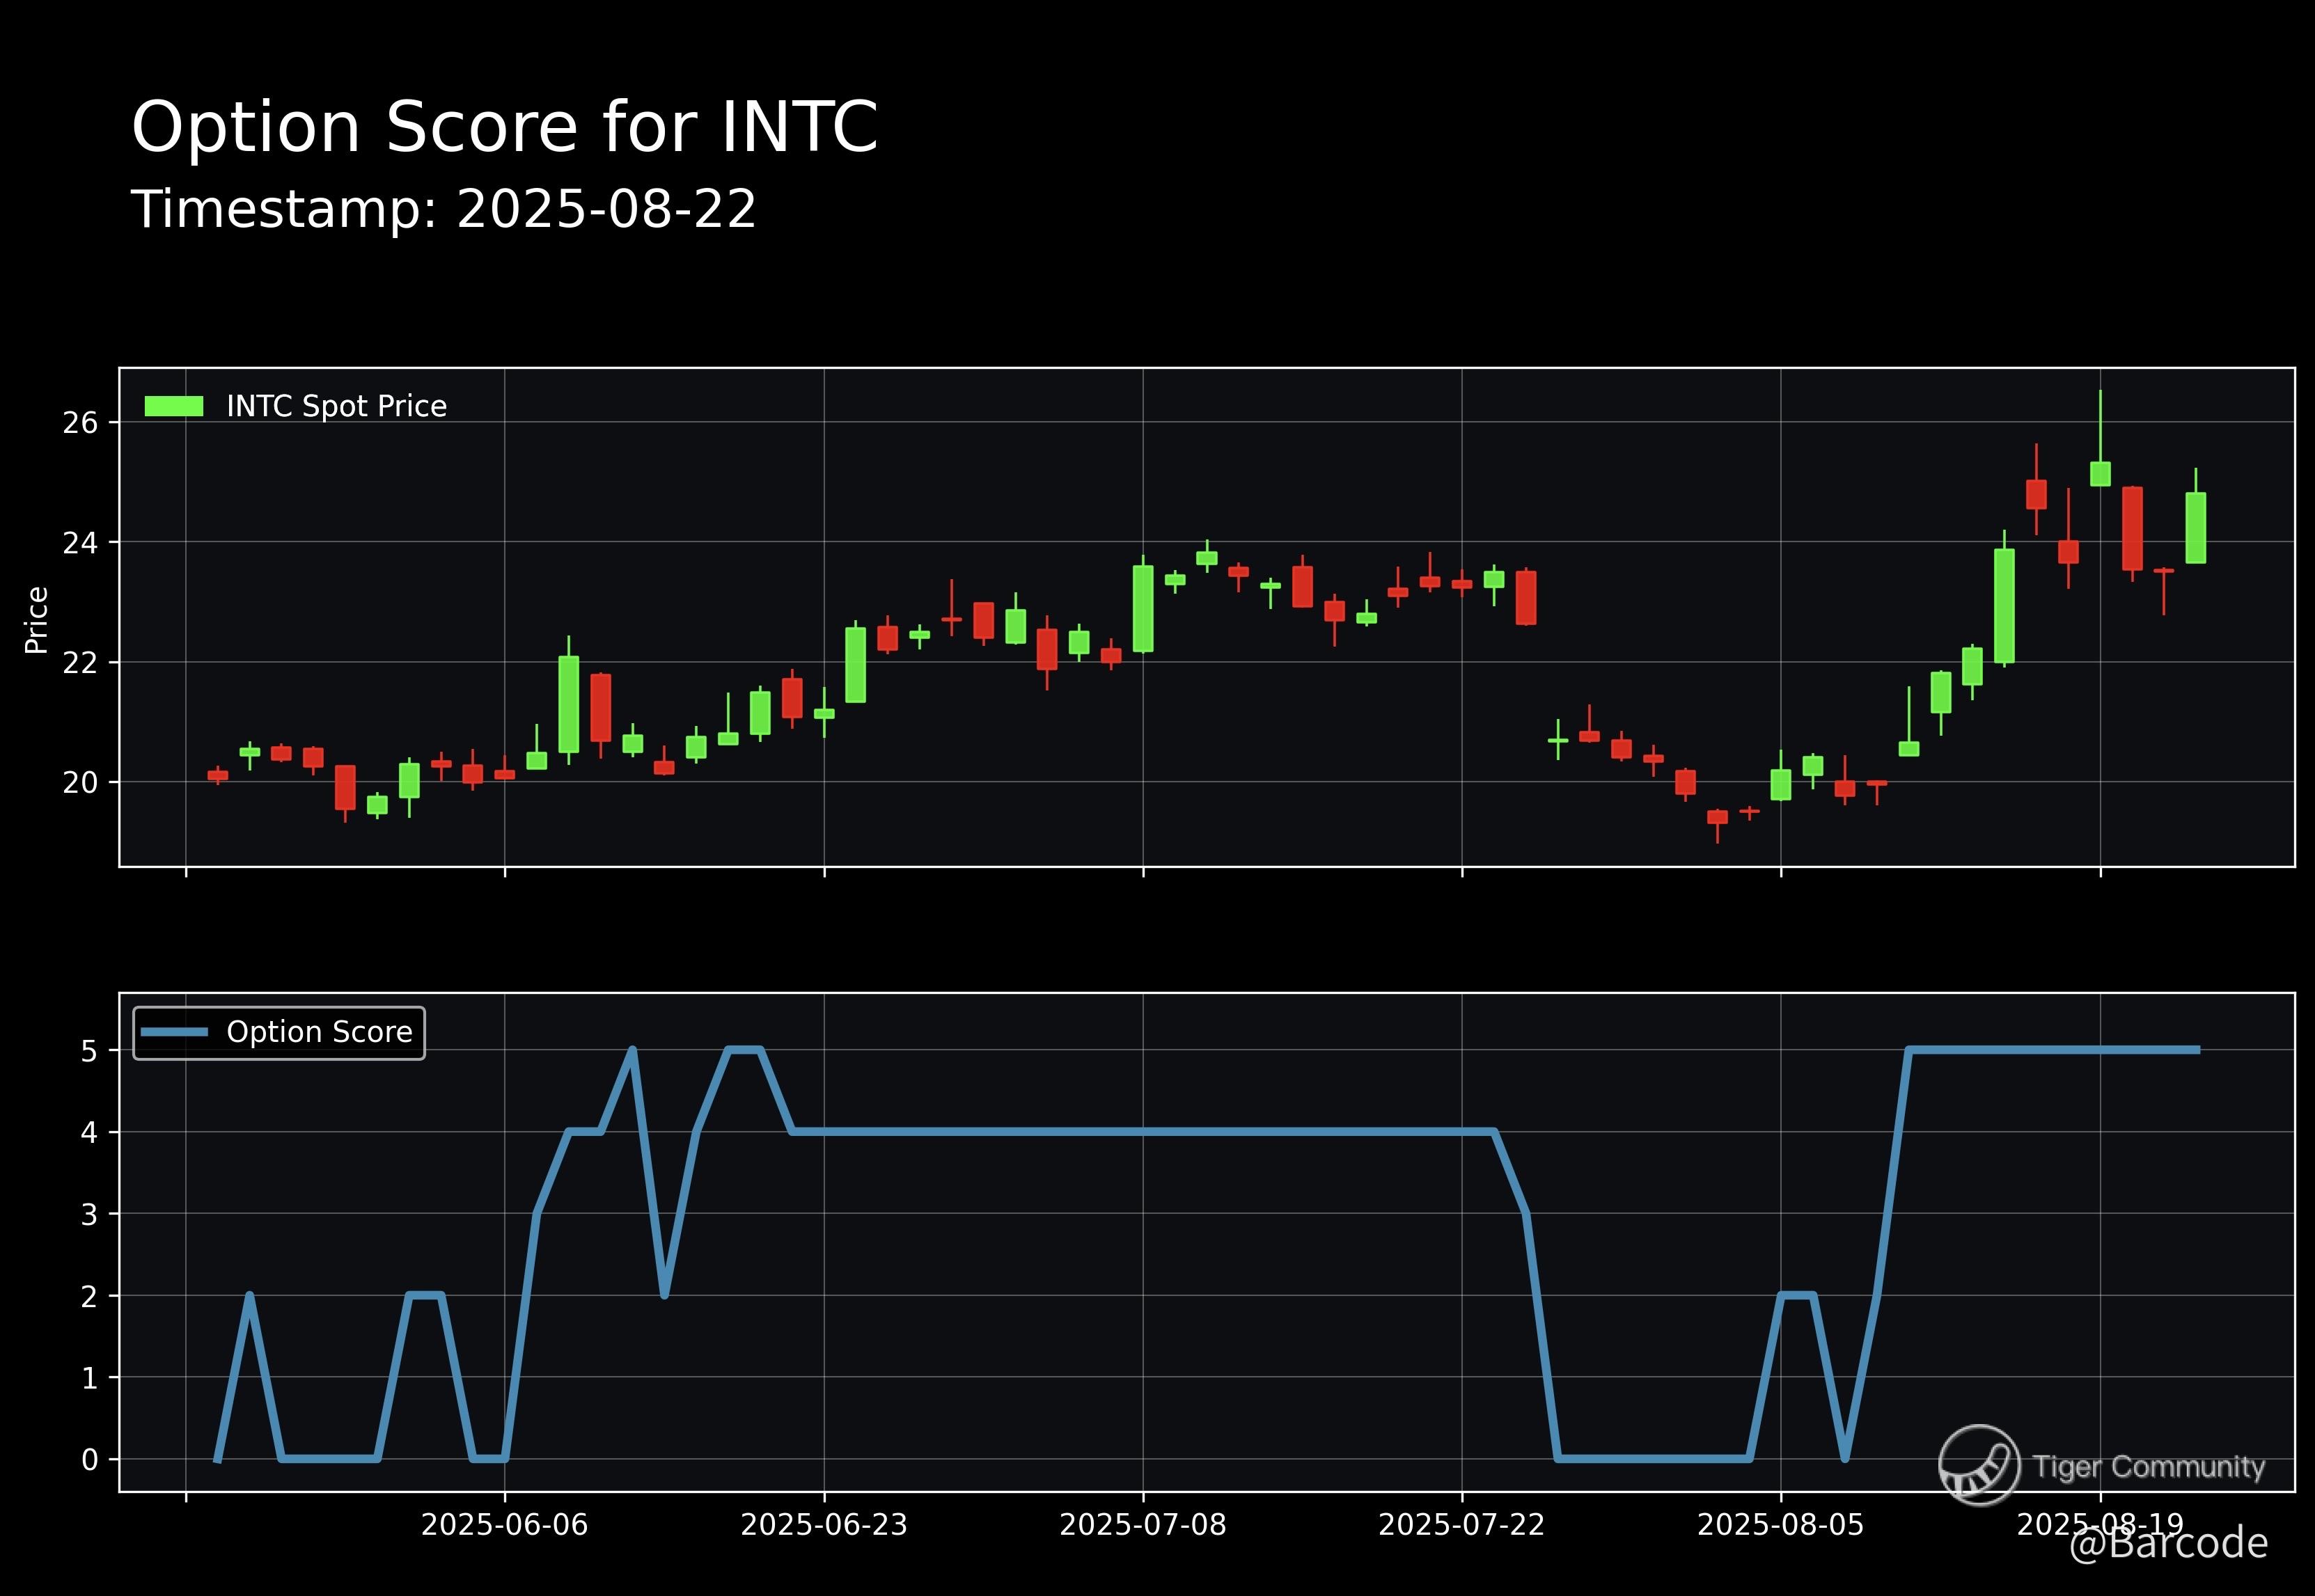Click the 0 option score tick label
The width and height of the screenshot is (2315, 1596).
tap(90, 1460)
